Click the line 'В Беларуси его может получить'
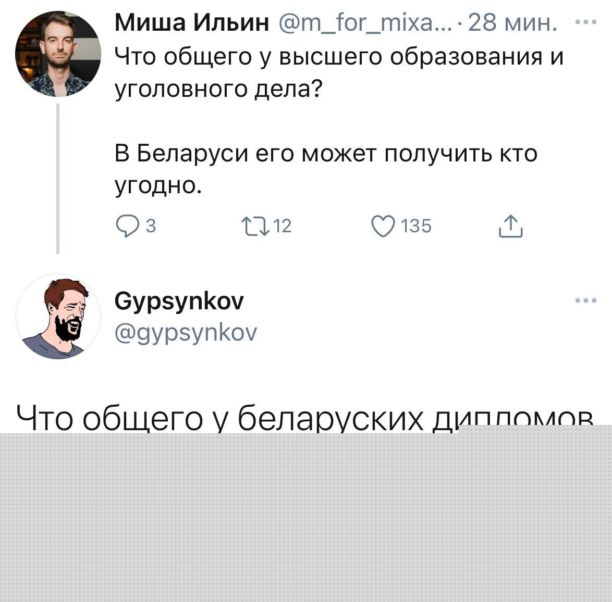Screen dimensions: 612x602 click(x=326, y=154)
